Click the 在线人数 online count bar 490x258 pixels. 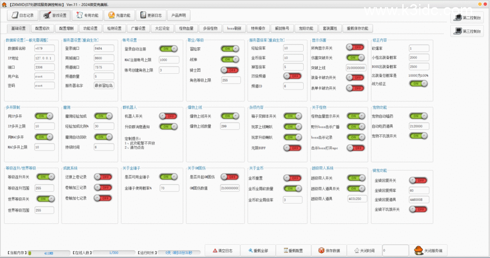pyautogui.click(x=114, y=253)
